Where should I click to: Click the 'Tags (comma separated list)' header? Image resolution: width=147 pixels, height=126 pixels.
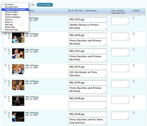118,12
